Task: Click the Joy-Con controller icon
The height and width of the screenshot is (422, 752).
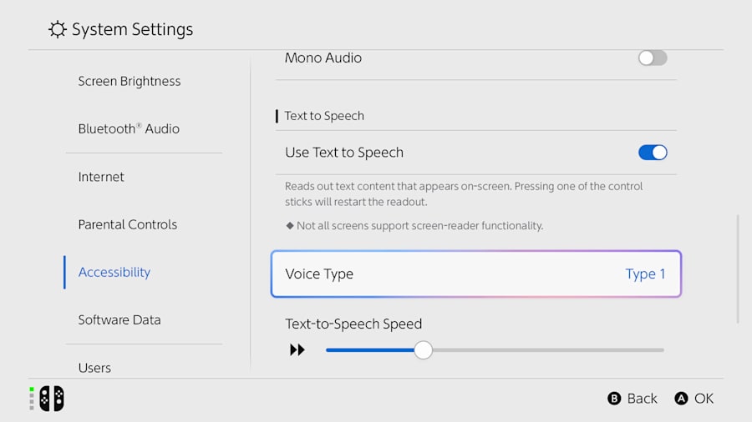Action: [x=52, y=398]
